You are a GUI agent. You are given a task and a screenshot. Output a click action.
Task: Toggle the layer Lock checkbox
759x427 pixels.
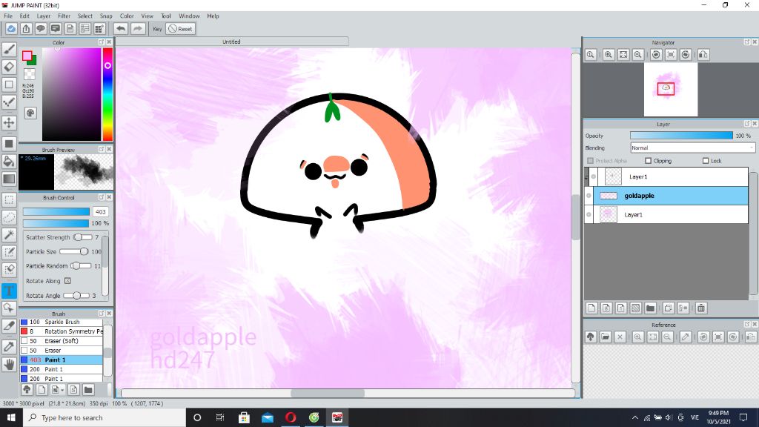(706, 161)
